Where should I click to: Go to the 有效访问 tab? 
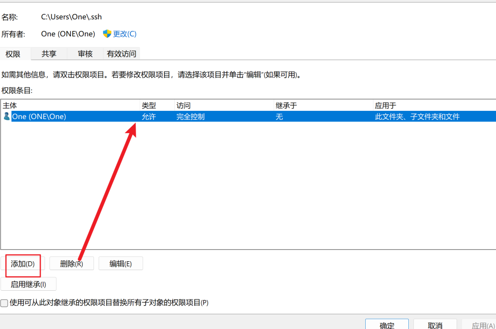click(122, 54)
